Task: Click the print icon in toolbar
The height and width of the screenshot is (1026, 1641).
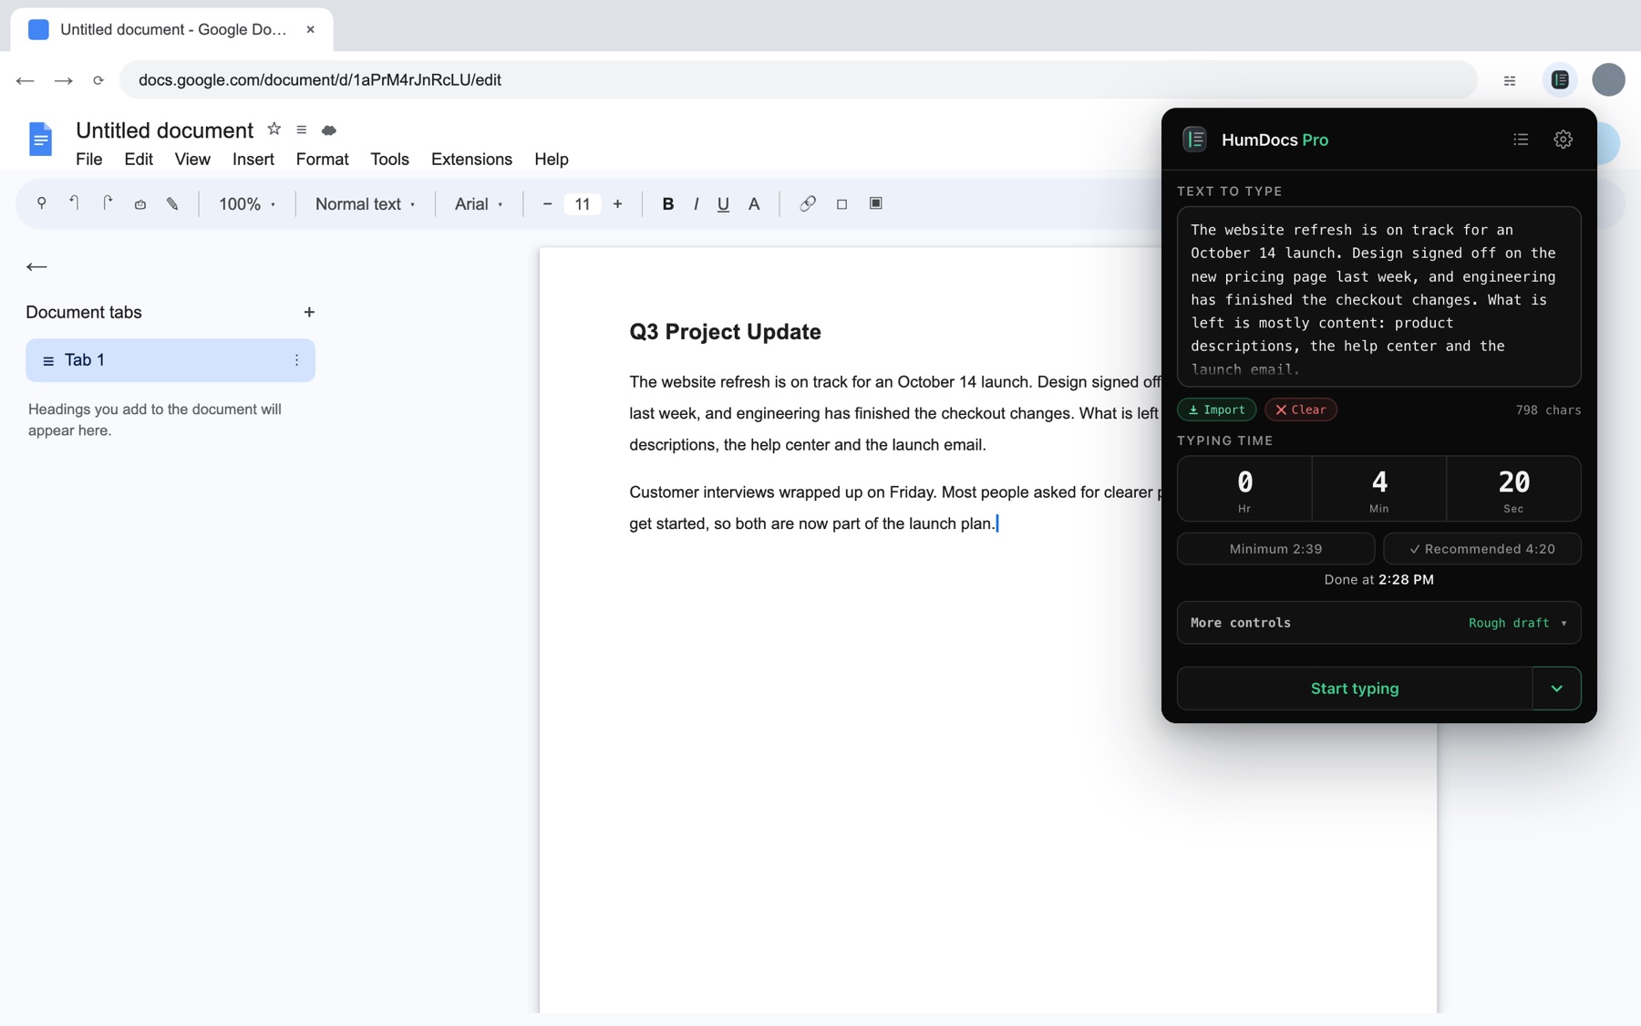Action: 139,203
